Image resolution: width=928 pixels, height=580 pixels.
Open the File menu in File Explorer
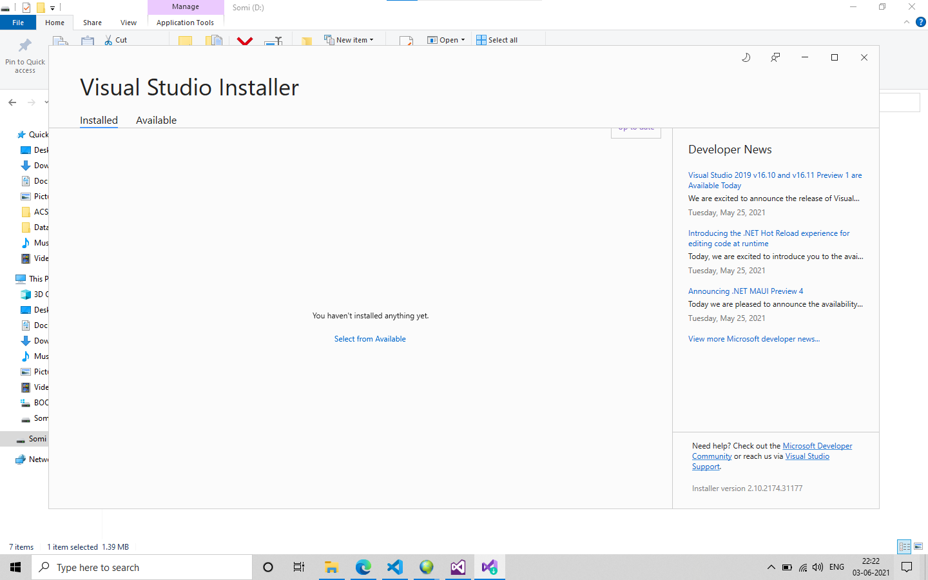[x=18, y=23]
